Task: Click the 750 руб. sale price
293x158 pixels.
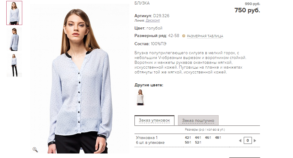Action: click(247, 10)
